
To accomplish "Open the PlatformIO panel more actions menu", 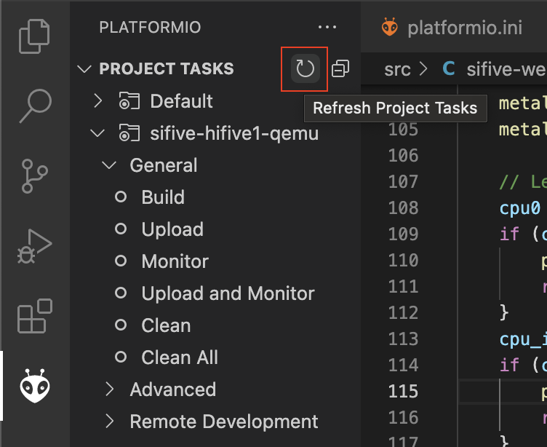I will tap(327, 27).
